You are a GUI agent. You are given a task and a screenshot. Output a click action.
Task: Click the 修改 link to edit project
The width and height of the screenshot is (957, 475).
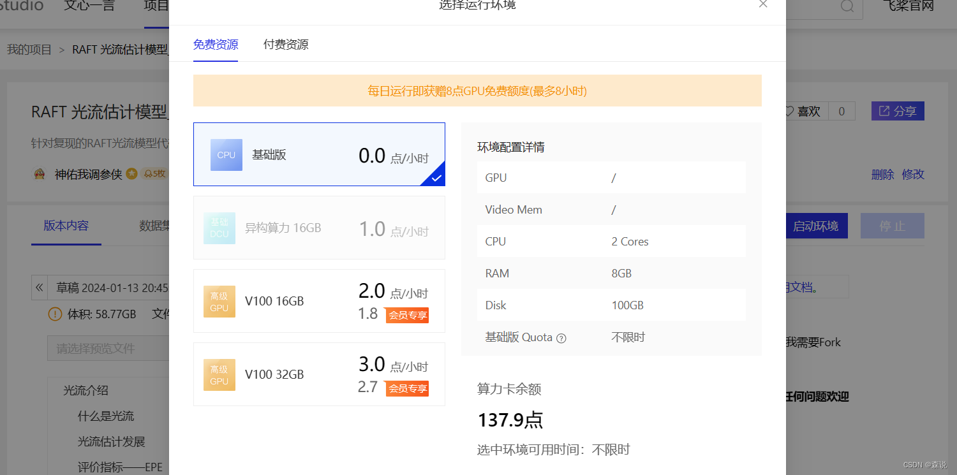912,174
